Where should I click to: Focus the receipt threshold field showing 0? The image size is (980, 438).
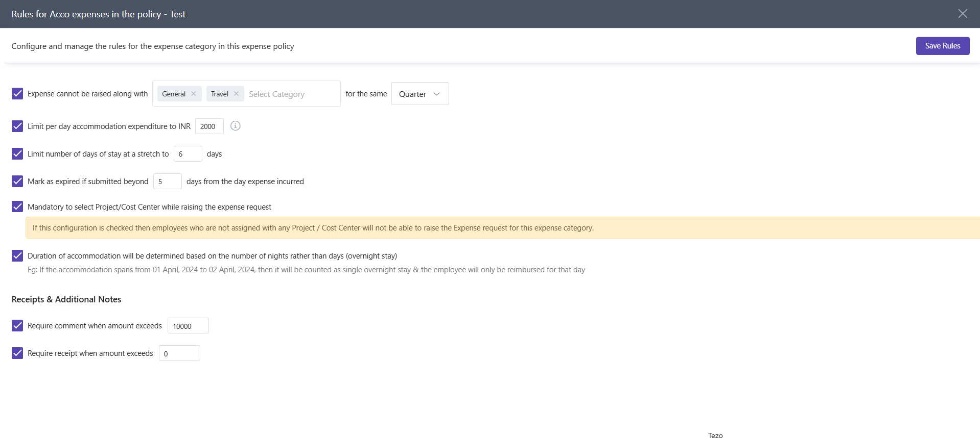pyautogui.click(x=179, y=353)
